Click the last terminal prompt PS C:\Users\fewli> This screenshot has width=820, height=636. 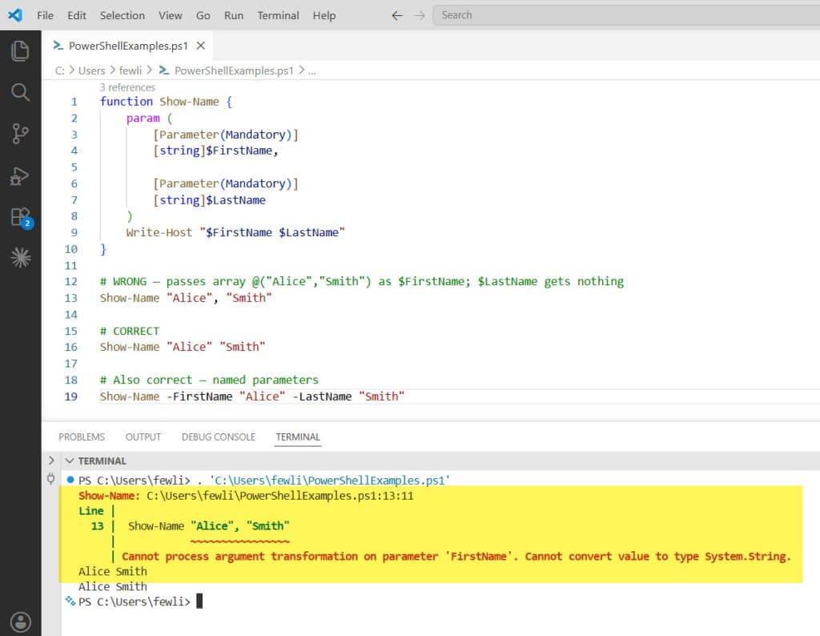click(135, 602)
